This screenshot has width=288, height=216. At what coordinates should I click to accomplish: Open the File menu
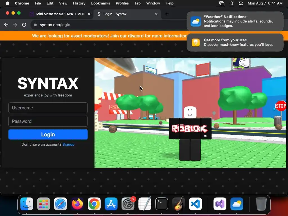tap(38, 3)
